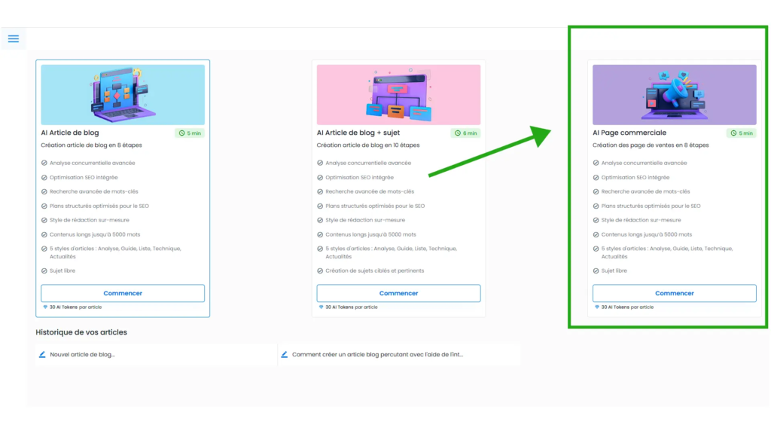Image resolution: width=771 pixels, height=434 pixels.
Task: Click the pencil icon beside 'Comment créer un article blog'
Action: pyautogui.click(x=284, y=354)
